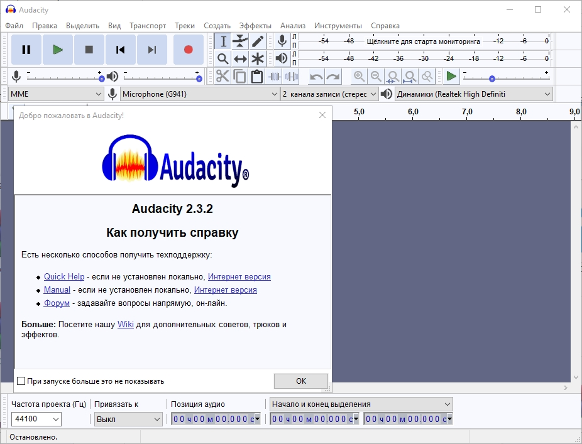Click Fit project to width icon

(410, 77)
